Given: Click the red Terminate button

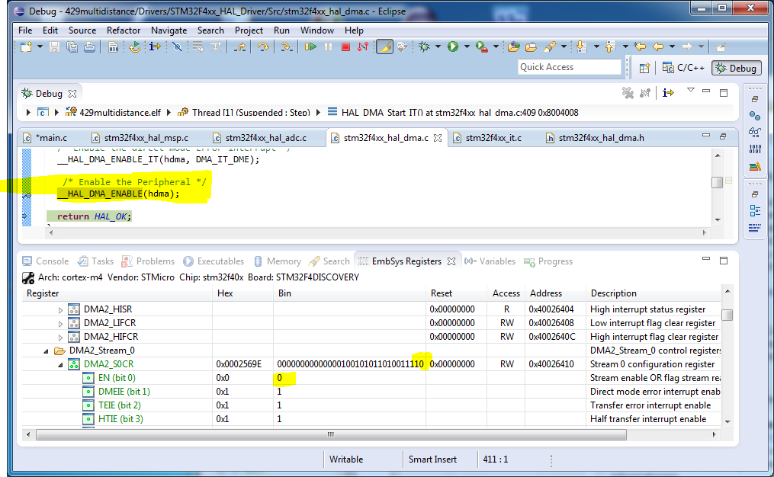Looking at the screenshot, I should tap(345, 46).
